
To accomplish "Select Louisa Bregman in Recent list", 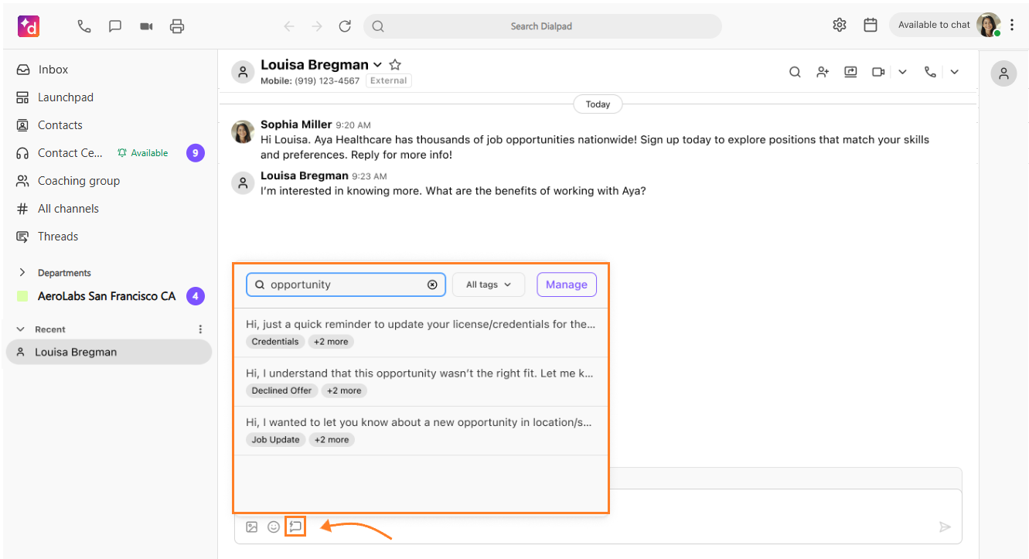I will click(108, 352).
